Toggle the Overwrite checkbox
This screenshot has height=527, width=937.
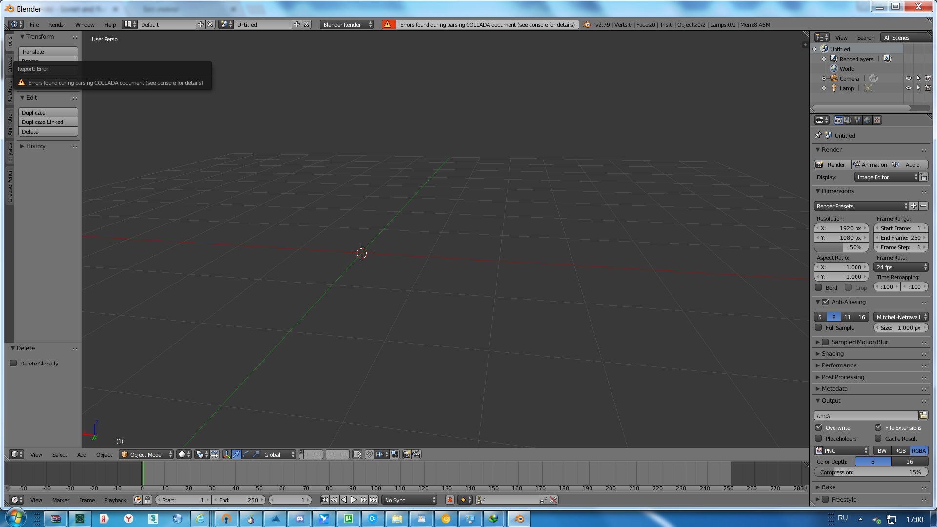[x=818, y=427]
